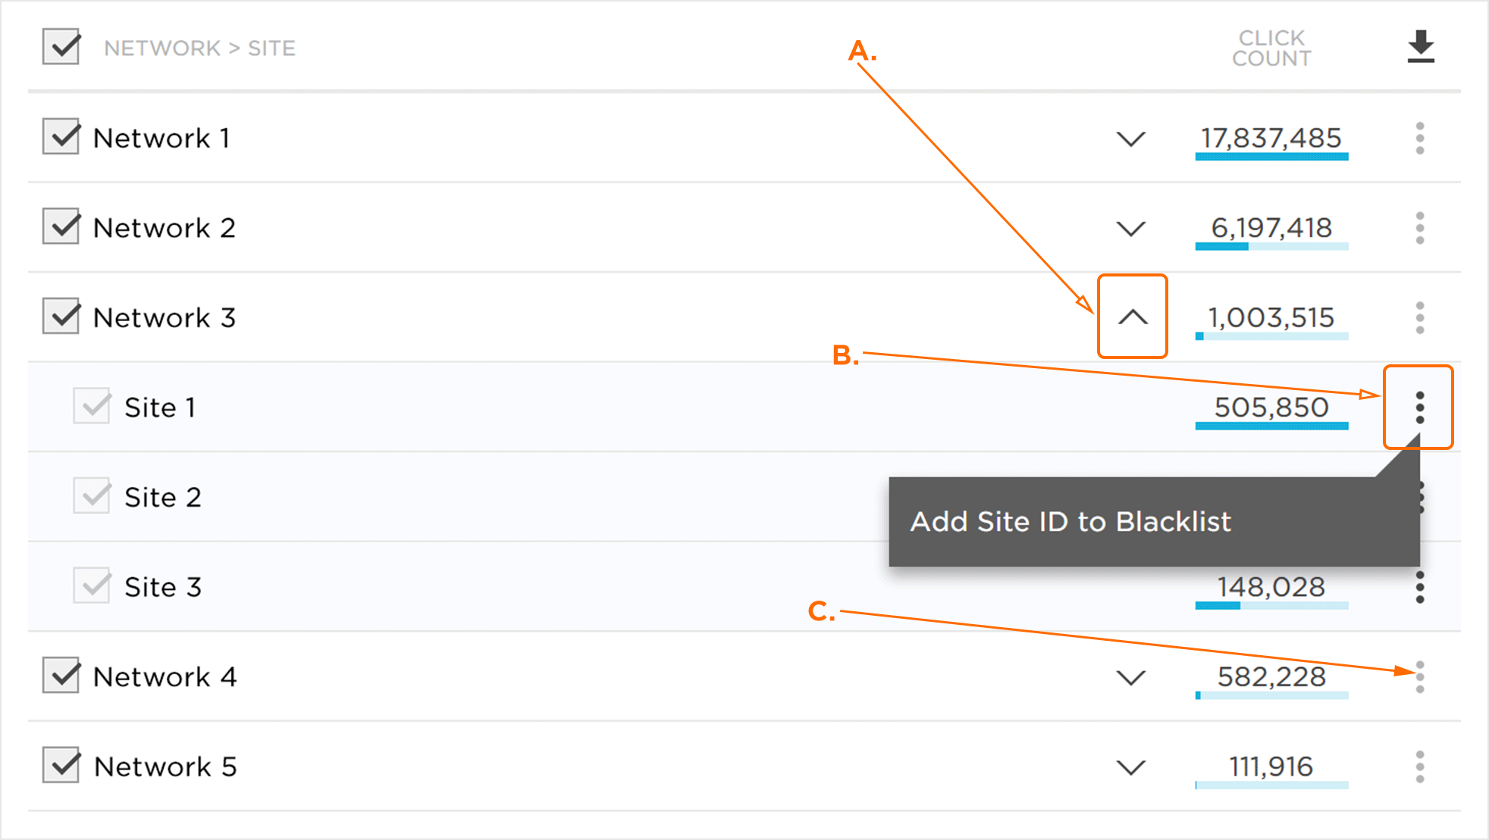This screenshot has width=1489, height=840.
Task: Expand Network 1 site list
Action: click(x=1130, y=139)
